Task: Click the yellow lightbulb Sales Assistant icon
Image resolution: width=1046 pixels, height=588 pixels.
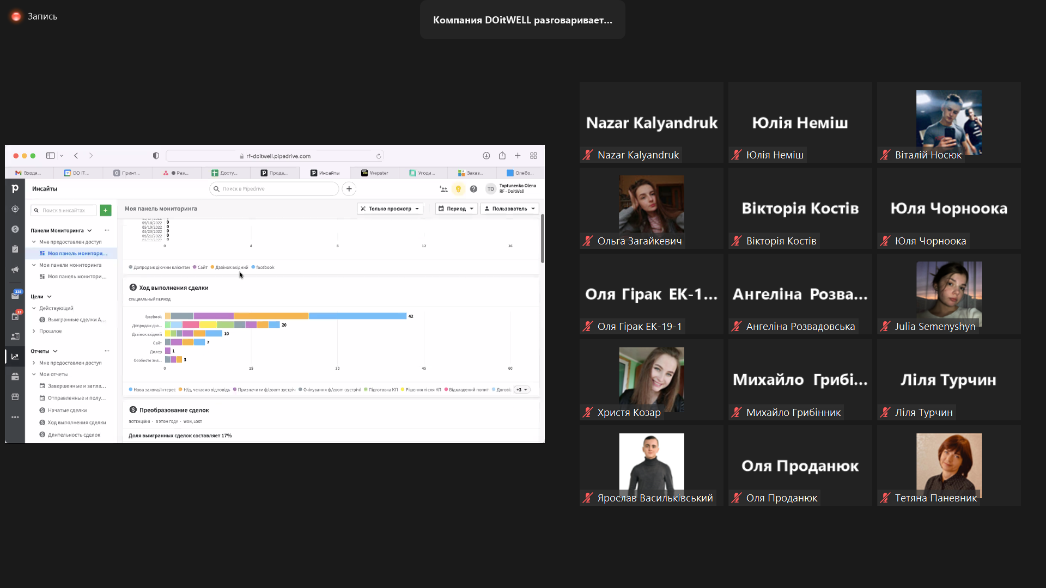Action: [x=458, y=189]
